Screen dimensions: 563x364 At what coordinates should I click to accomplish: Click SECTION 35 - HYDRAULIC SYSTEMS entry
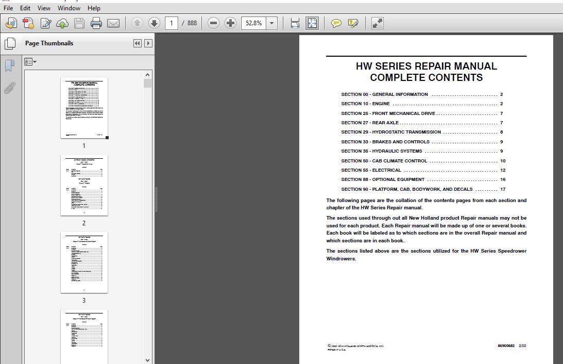pos(422,151)
